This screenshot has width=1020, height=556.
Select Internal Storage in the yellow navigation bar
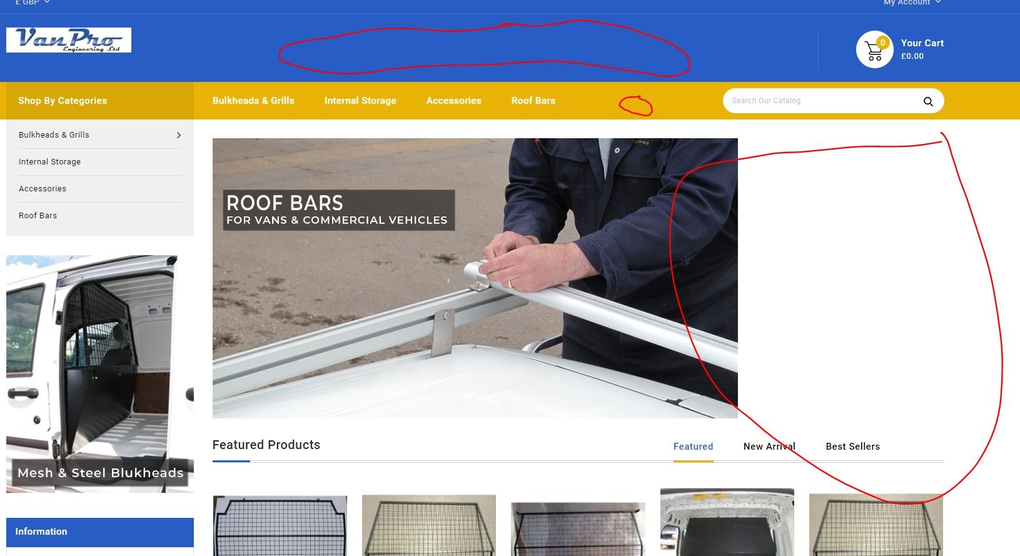(360, 101)
